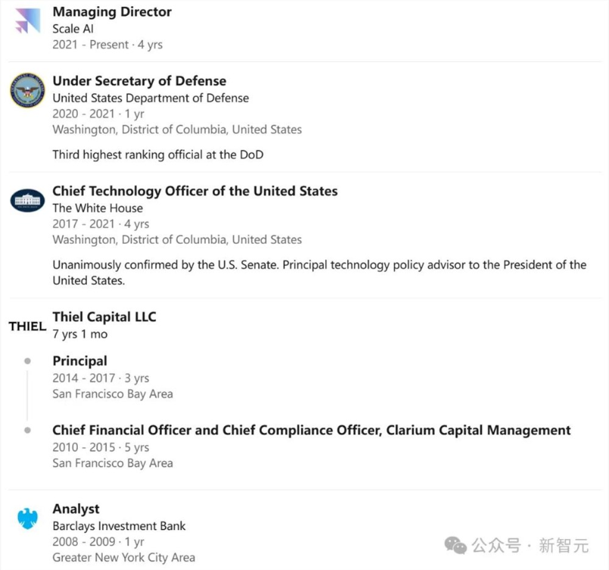Click the Analyst job title

coord(76,509)
